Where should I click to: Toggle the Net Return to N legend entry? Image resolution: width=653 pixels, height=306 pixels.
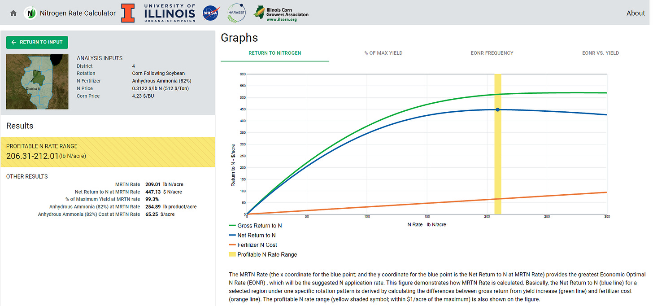coord(252,235)
